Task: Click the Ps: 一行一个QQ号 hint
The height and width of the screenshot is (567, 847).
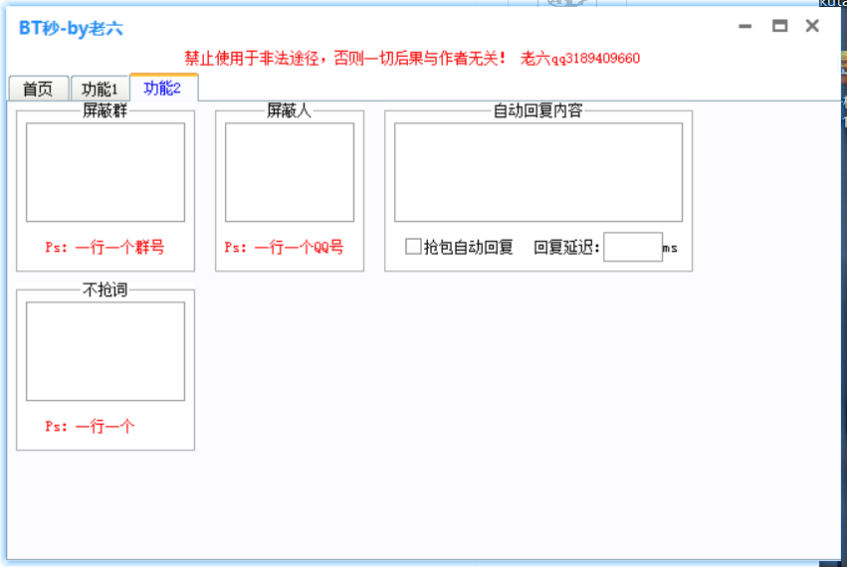Action: (284, 247)
